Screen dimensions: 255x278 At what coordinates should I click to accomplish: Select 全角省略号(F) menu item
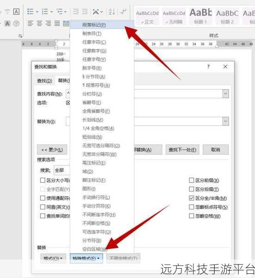click(x=102, y=111)
